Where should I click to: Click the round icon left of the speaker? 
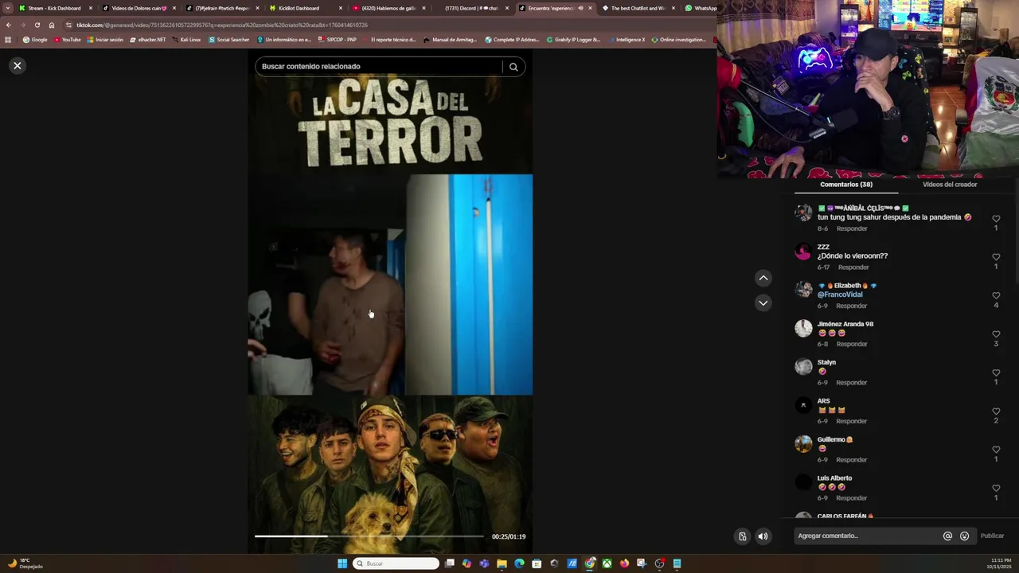[742, 536]
